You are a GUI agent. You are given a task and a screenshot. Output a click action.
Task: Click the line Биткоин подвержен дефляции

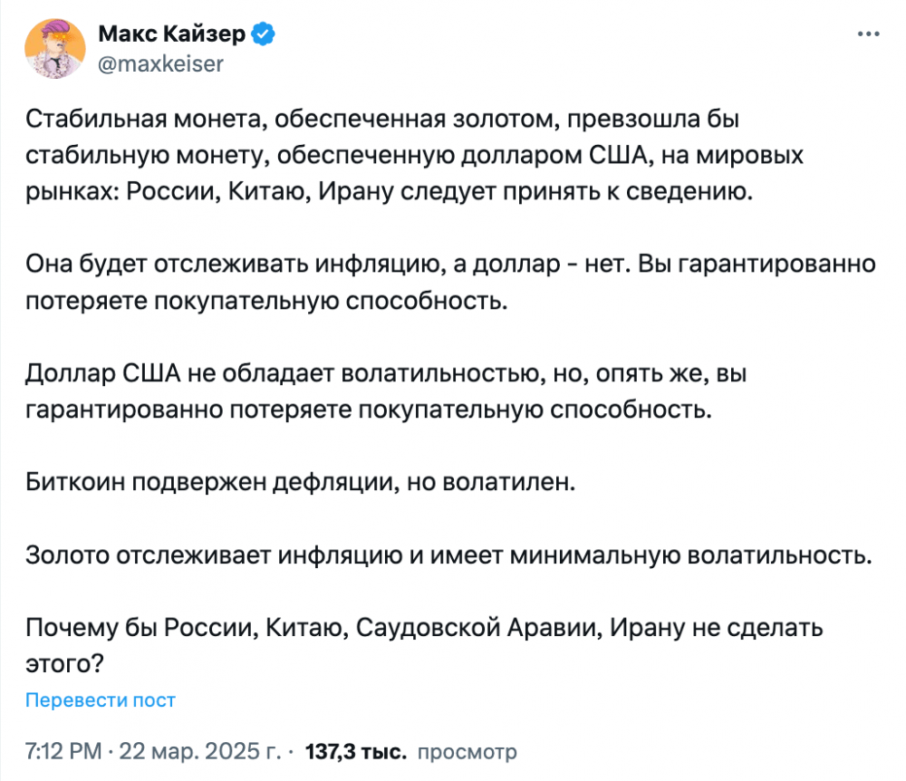click(301, 482)
